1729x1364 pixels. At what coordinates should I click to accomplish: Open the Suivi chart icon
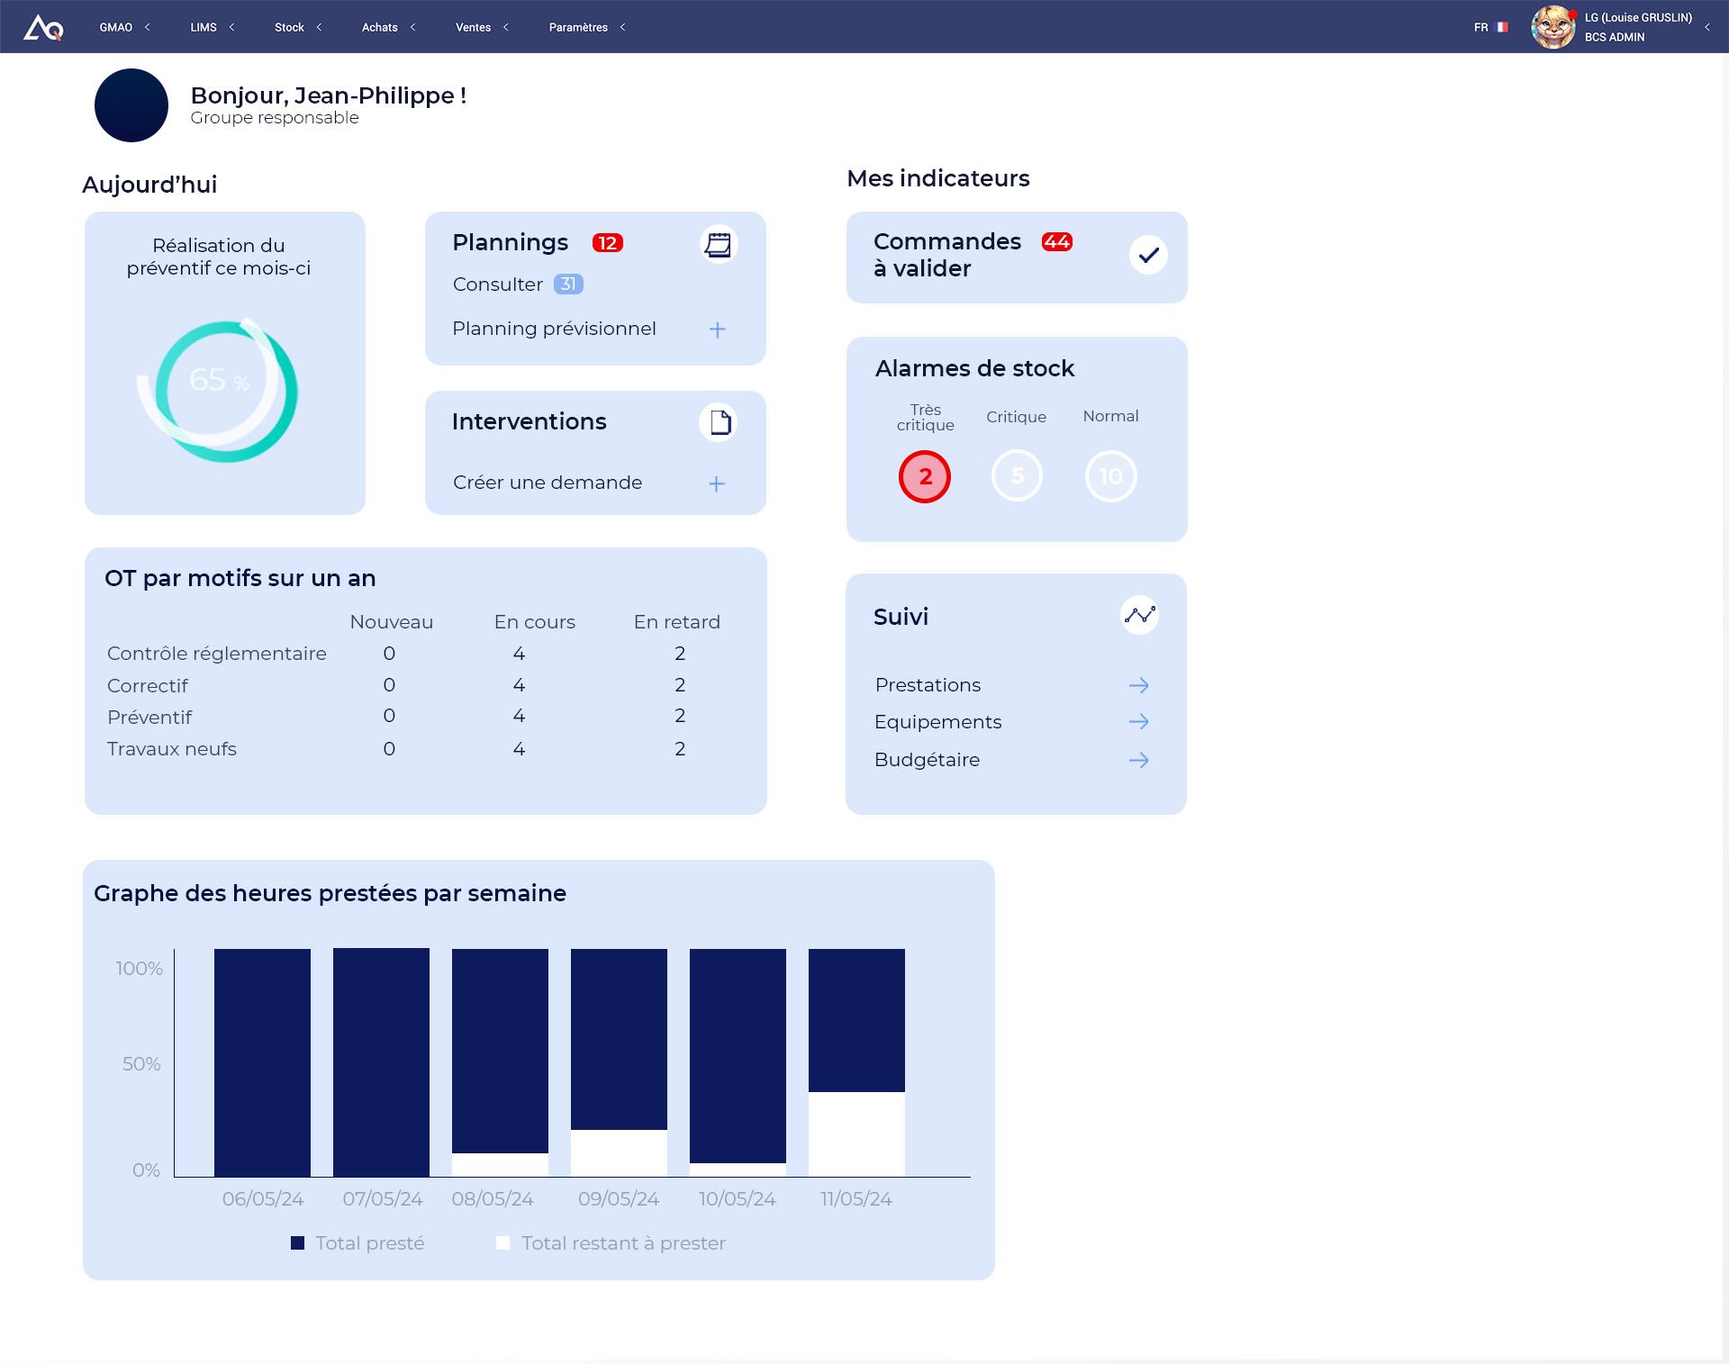click(x=1139, y=616)
